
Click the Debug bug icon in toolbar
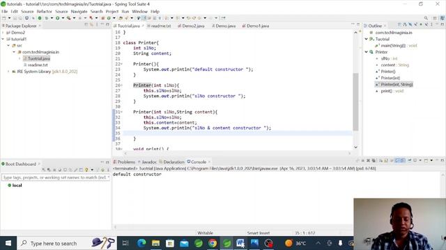(x=47, y=18)
